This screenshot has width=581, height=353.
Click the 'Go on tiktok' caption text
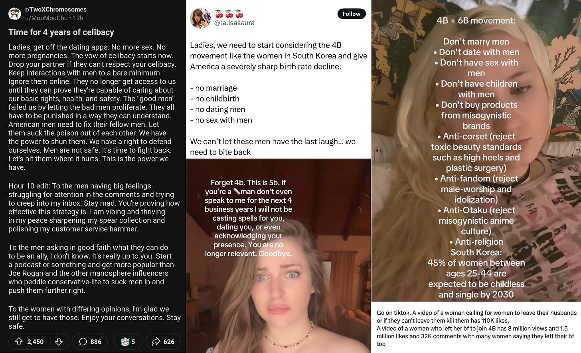coord(476,328)
